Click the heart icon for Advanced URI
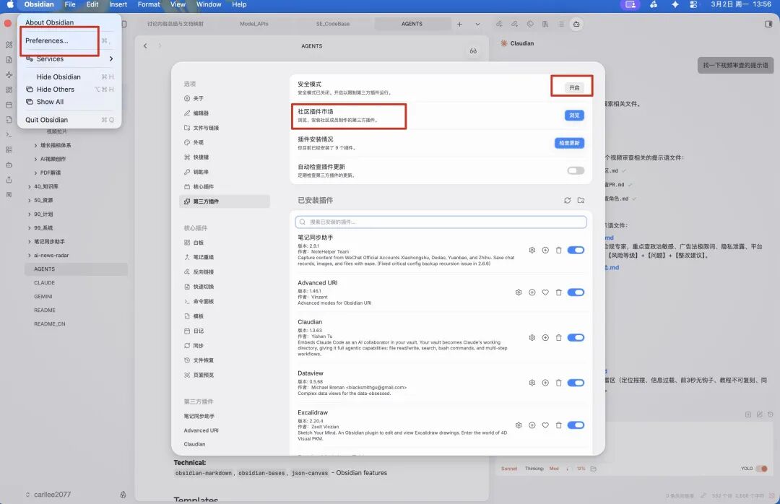This screenshot has width=780, height=504. (x=545, y=292)
